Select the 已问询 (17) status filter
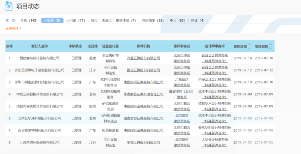The width and height of the screenshot is (301, 154). point(75,20)
